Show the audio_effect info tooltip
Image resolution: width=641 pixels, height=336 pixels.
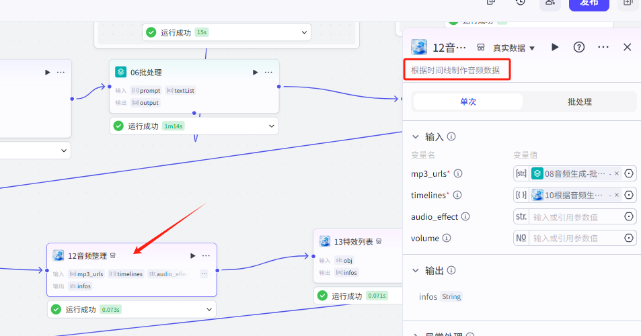point(465,216)
